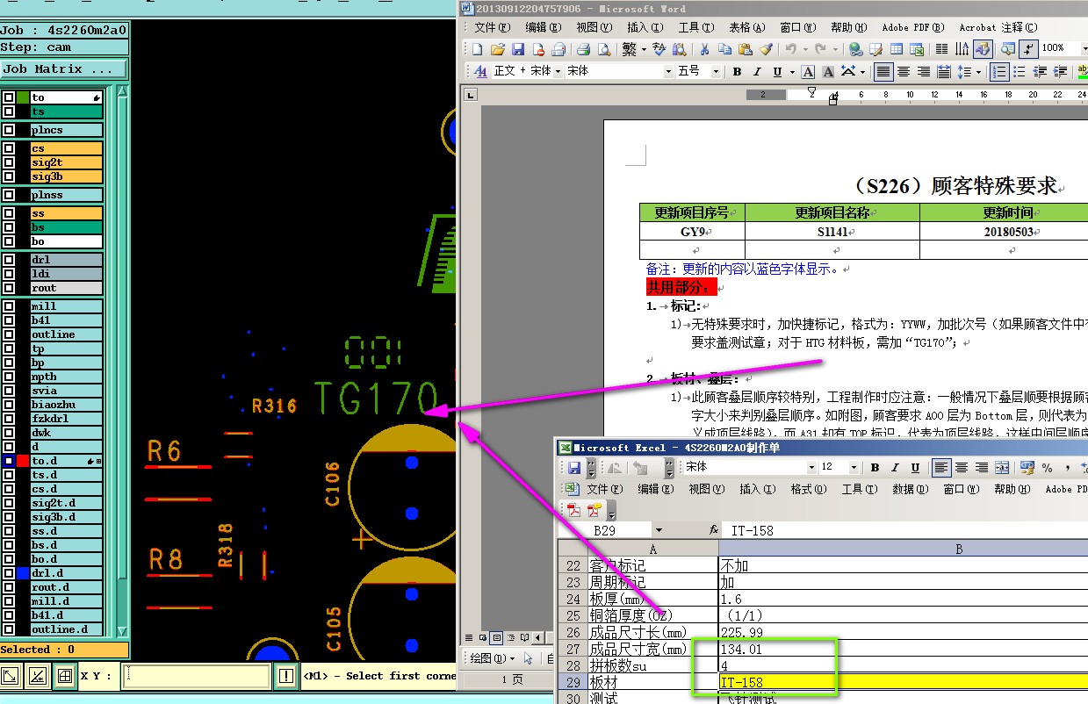Click Print Preview icon in Word toolbar
Screen dimensions: 1088x704
point(605,49)
